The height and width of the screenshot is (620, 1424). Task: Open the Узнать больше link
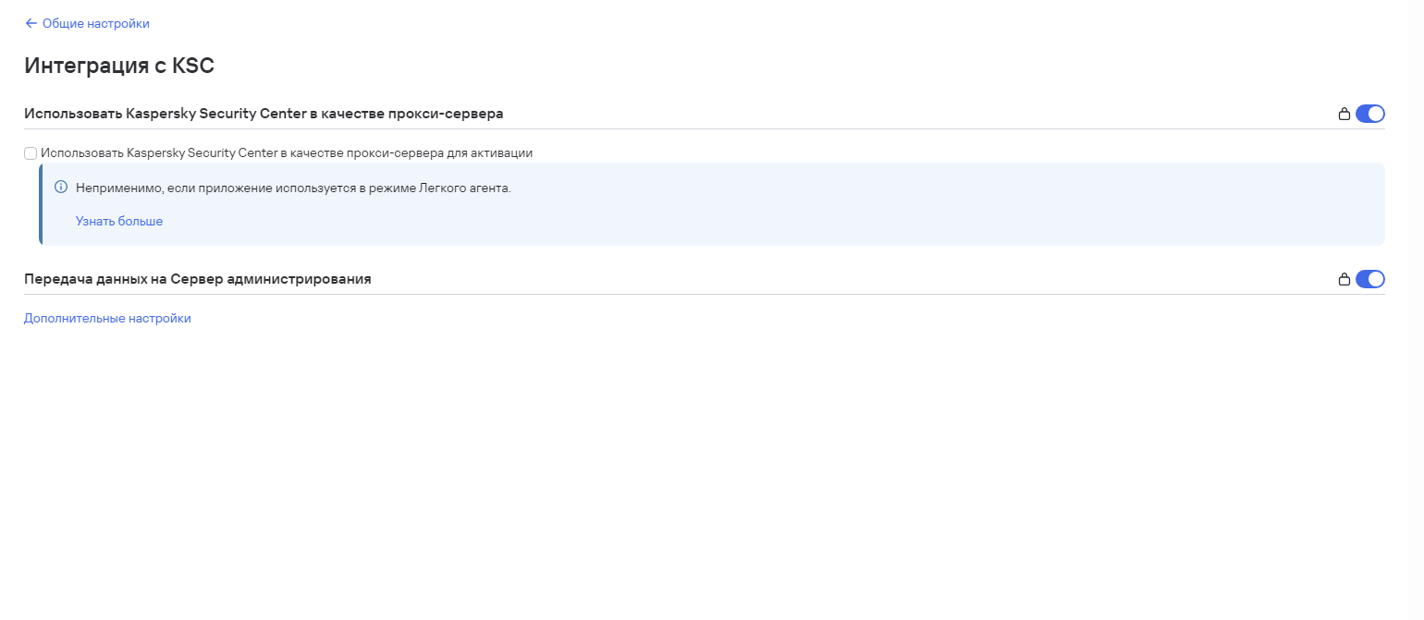click(119, 222)
